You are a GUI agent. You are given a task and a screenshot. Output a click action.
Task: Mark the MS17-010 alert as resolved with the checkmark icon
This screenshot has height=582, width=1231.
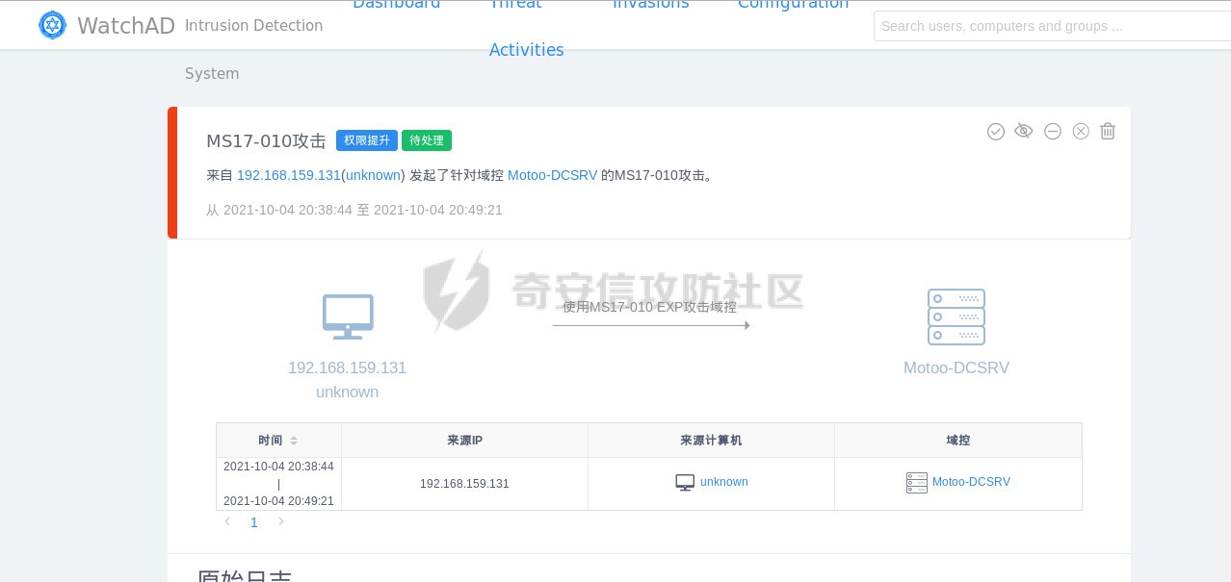tap(996, 132)
